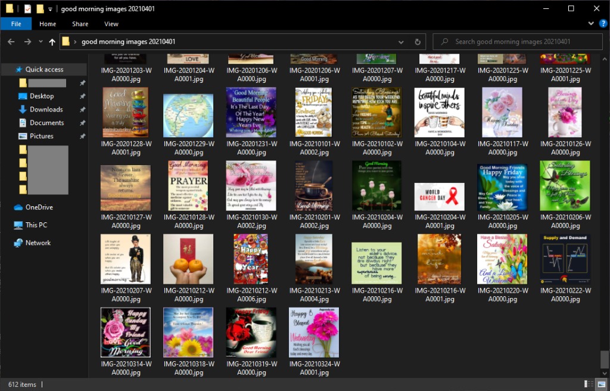610x391 pixels.
Task: Switch to large thumbnails view icon
Action: 600,384
